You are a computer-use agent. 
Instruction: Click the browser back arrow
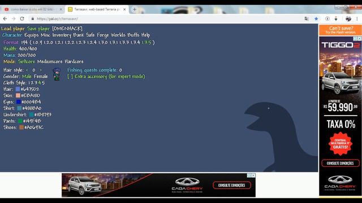[x=5, y=19]
